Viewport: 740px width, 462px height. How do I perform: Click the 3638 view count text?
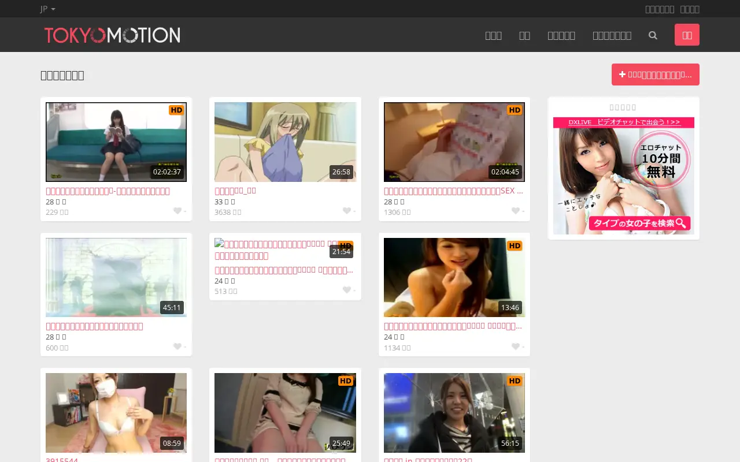tap(228, 212)
